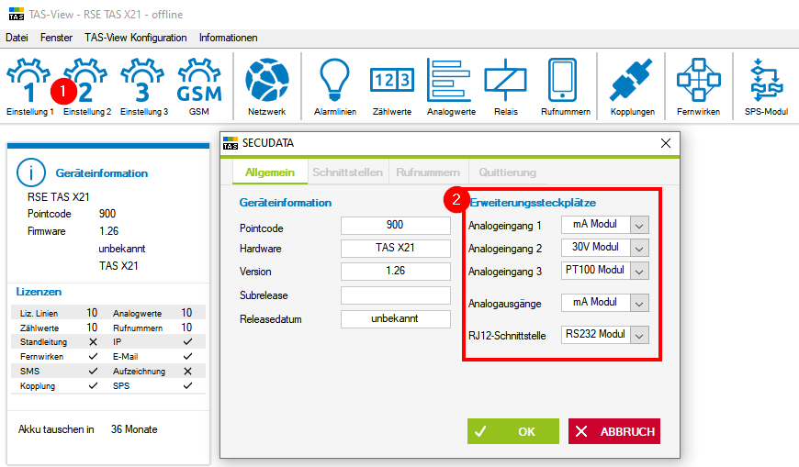Screen dimensions: 799x467
Task: Click the Pointcode field showing 900
Action: [x=396, y=225]
